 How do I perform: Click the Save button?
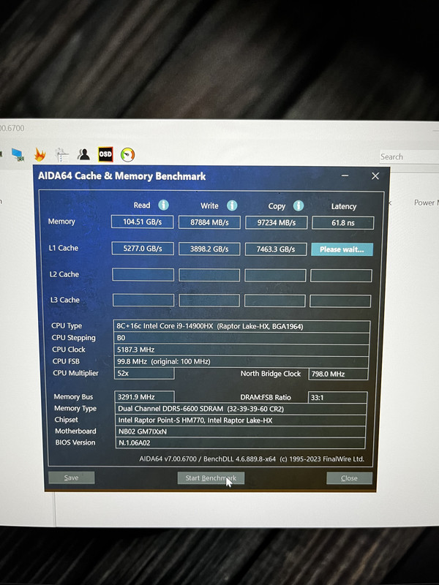[71, 478]
